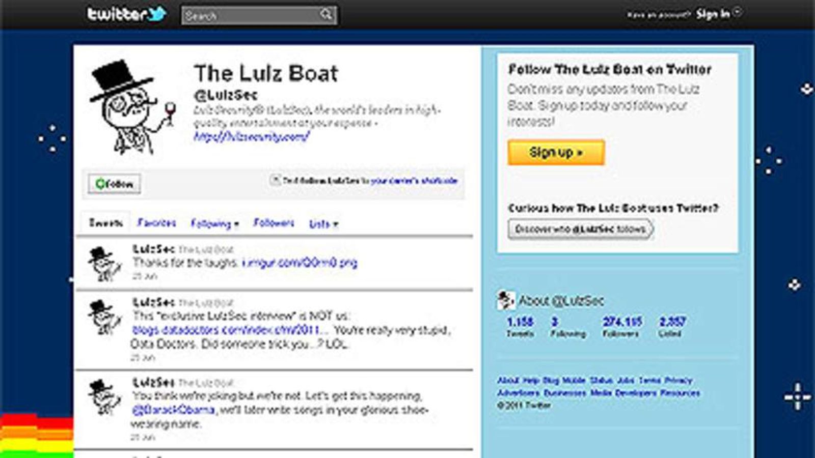Click small avatar icon next to About @LulzSec

tap(505, 301)
